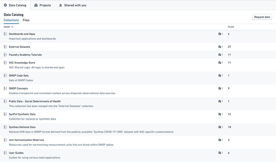Image resolution: width=276 pixels, height=166 pixels.
Task: Open the OMOP Code Sets collection
Action: pos(19,75)
